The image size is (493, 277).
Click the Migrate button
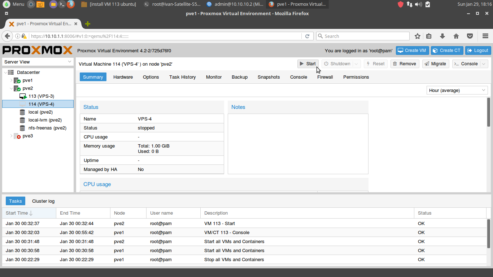[x=436, y=64]
